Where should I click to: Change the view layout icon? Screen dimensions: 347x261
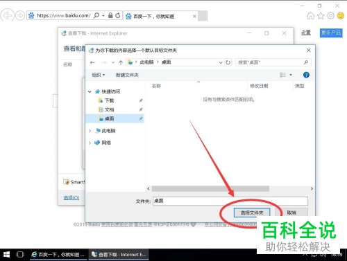click(x=282, y=75)
